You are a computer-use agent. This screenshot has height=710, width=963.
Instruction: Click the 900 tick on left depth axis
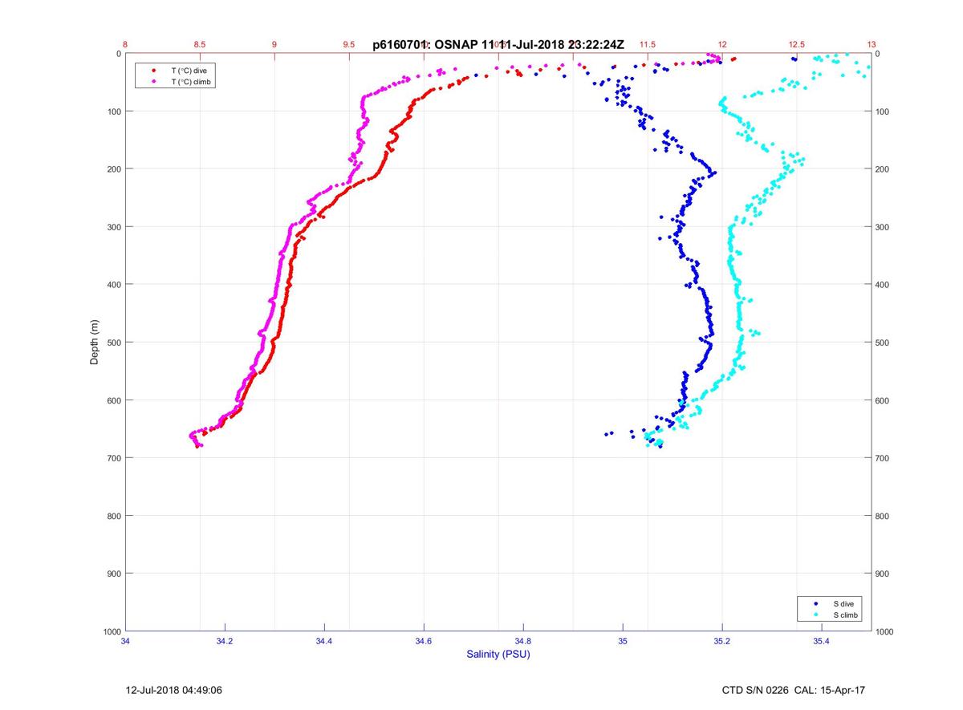point(113,574)
